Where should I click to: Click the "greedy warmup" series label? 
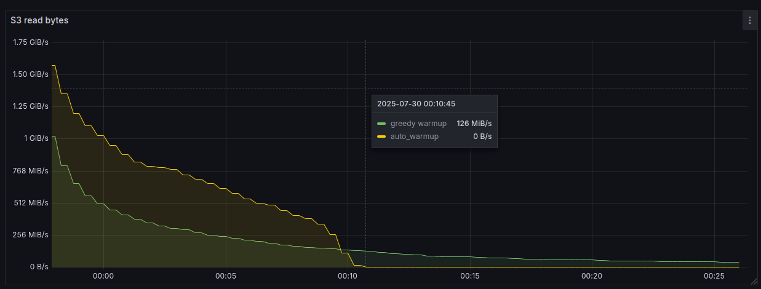(418, 124)
